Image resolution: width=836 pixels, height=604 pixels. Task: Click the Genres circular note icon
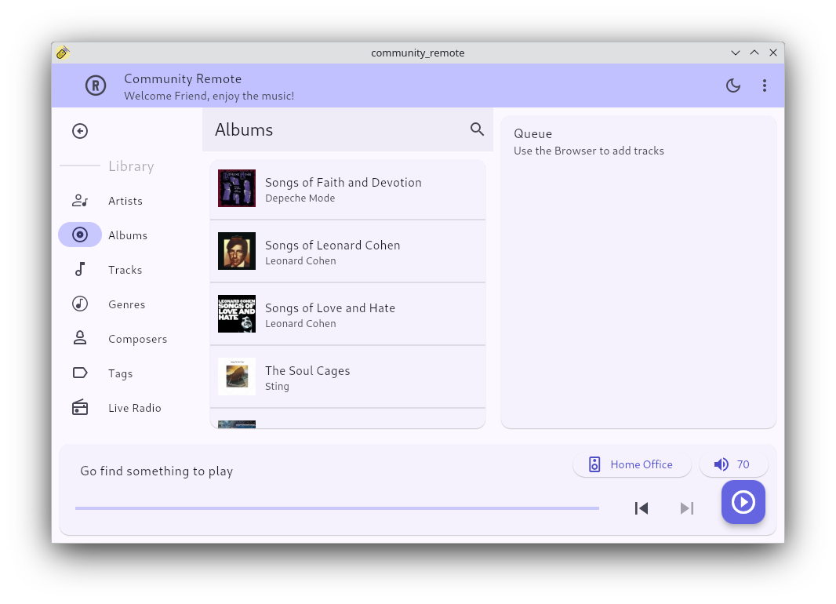(x=80, y=304)
